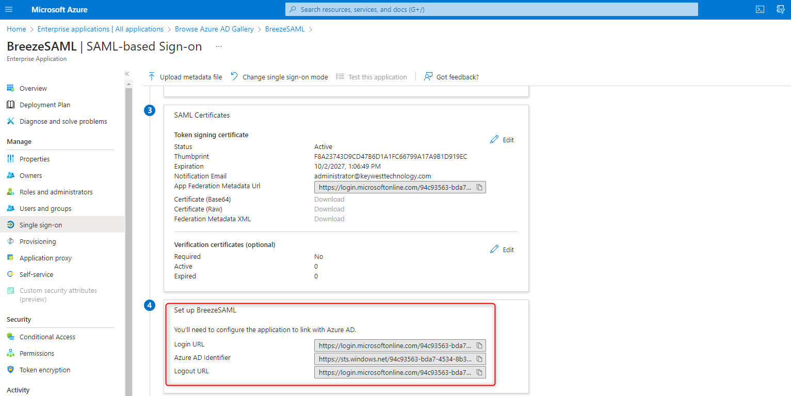Click the Roles and administrators icon
Screen dimensions: 791x396
click(x=10, y=192)
